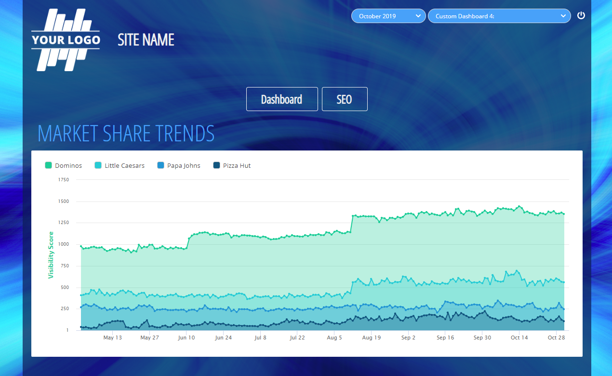
Task: Click the Pizza Hut dark blue swatch
Action: (x=216, y=165)
